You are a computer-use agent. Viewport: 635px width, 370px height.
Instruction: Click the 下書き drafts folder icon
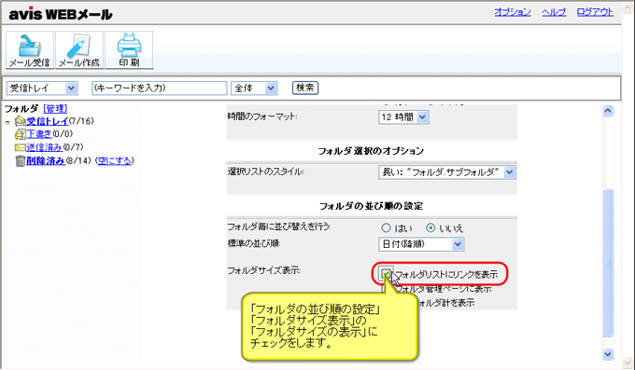click(x=21, y=134)
